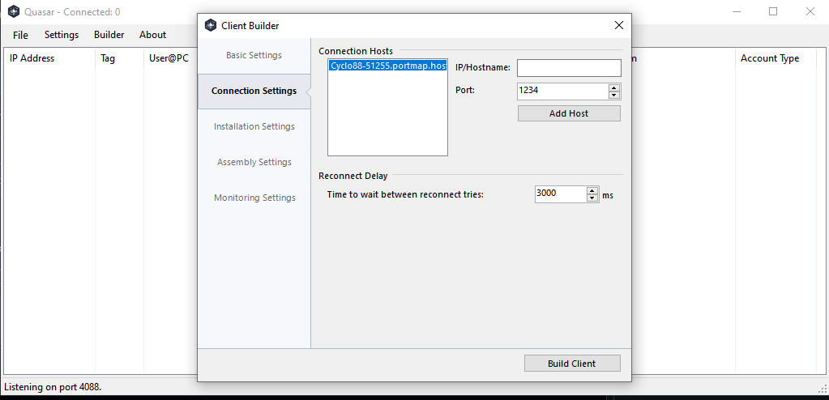The height and width of the screenshot is (400, 829).
Task: Click the Client Builder title icon
Action: [x=211, y=25]
